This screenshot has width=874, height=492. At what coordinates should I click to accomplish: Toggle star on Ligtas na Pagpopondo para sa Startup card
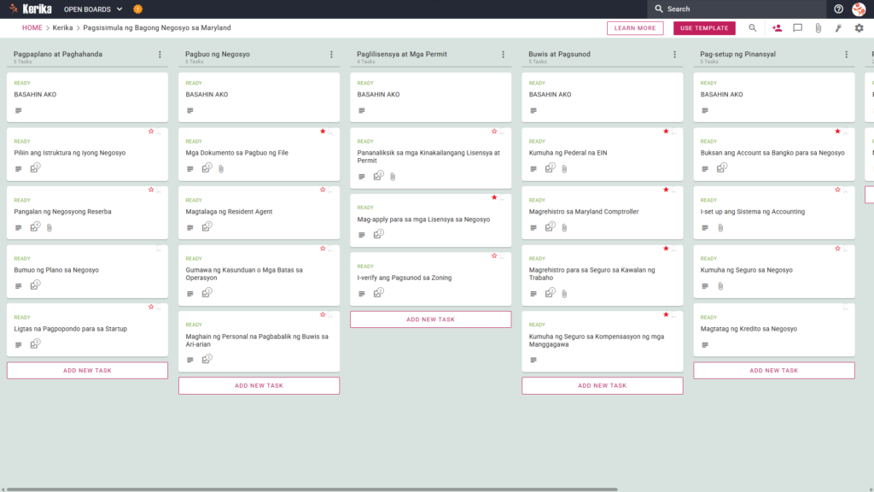tap(151, 307)
